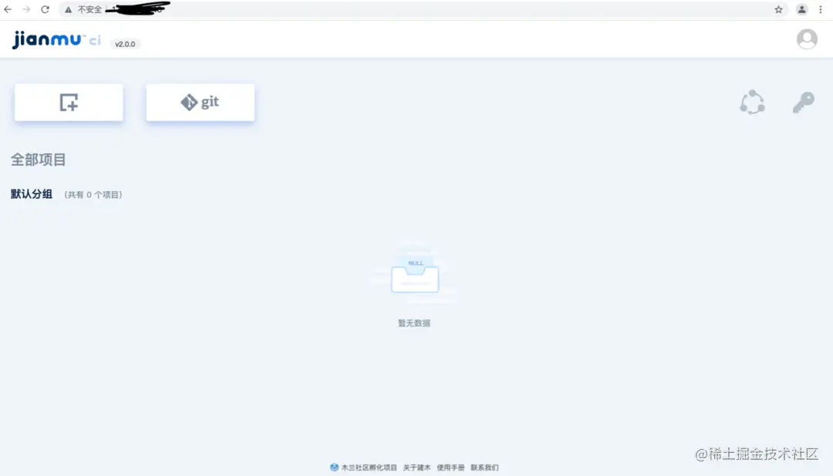
Task: Open the 木兰社区孵化项目 footer link
Action: coord(364,468)
